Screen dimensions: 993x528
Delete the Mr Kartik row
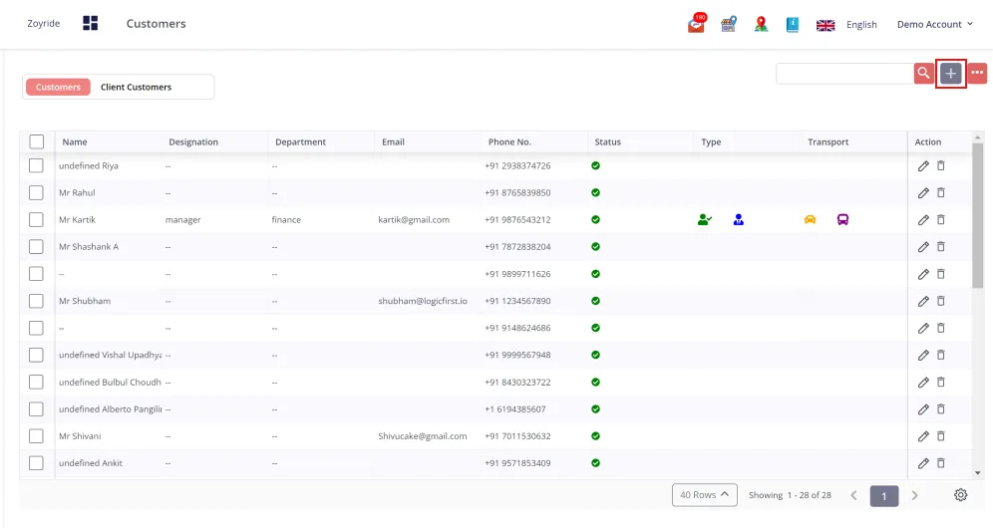point(941,220)
